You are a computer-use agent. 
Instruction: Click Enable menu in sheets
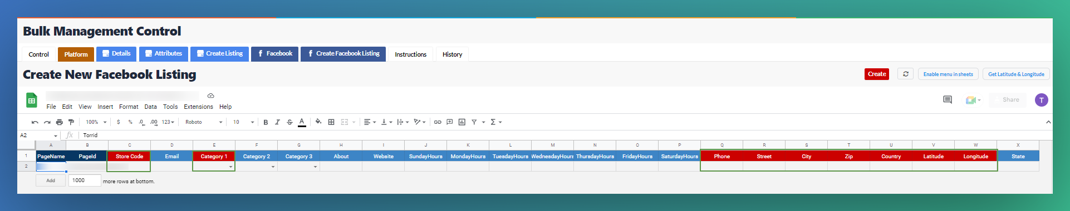[948, 74]
